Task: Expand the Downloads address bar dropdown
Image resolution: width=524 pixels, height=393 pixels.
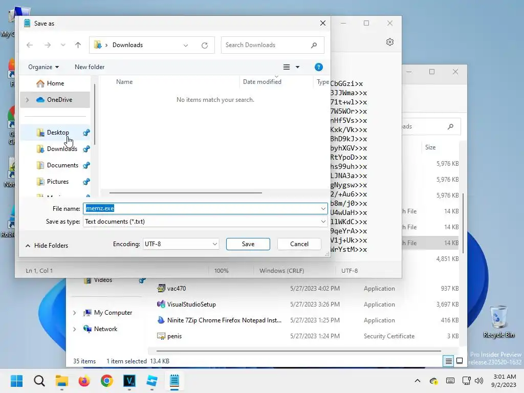Action: click(x=185, y=45)
